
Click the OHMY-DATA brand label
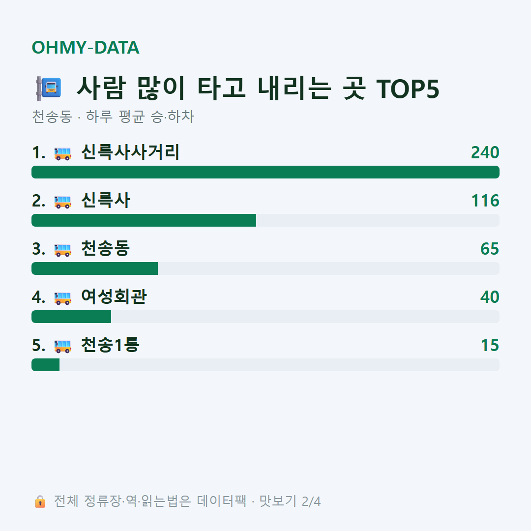pos(86,47)
